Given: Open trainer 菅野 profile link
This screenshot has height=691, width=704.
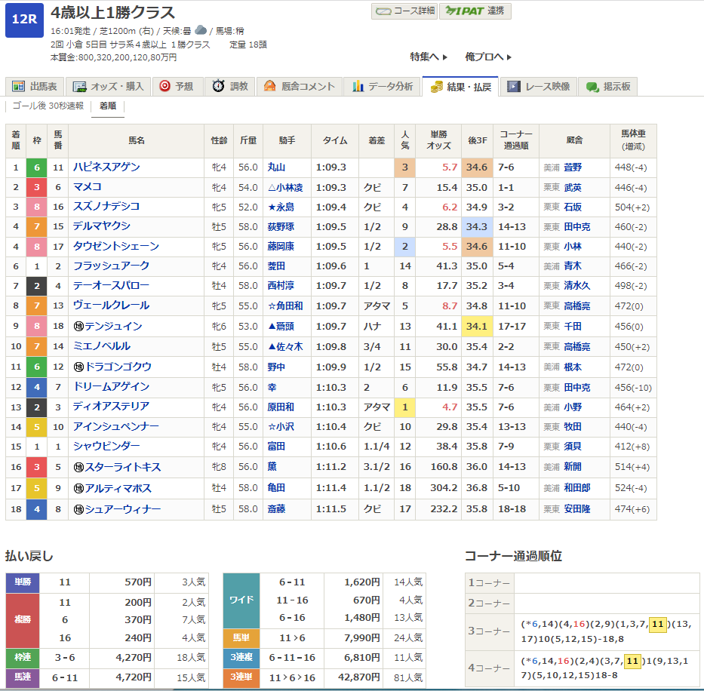Looking at the screenshot, I should click(x=573, y=167).
